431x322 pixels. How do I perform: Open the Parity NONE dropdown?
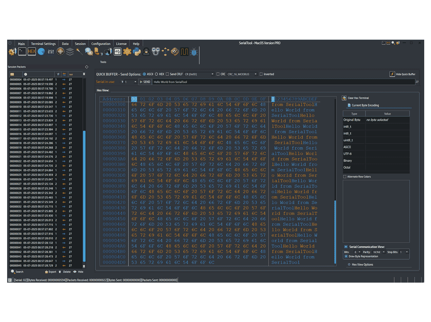379,252
